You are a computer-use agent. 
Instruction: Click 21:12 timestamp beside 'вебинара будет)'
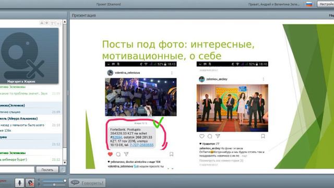coord(56,159)
